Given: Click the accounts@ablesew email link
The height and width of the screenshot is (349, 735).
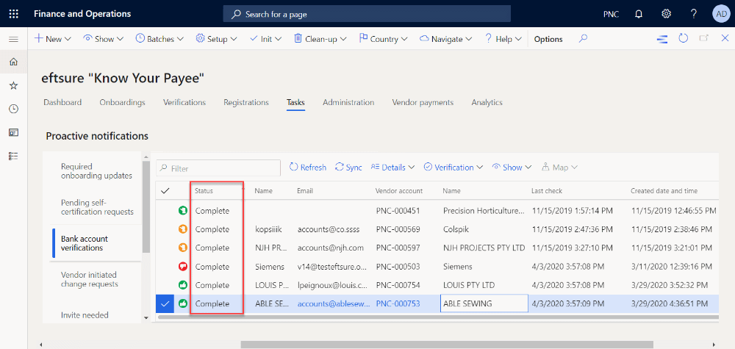Looking at the screenshot, I should [x=332, y=303].
